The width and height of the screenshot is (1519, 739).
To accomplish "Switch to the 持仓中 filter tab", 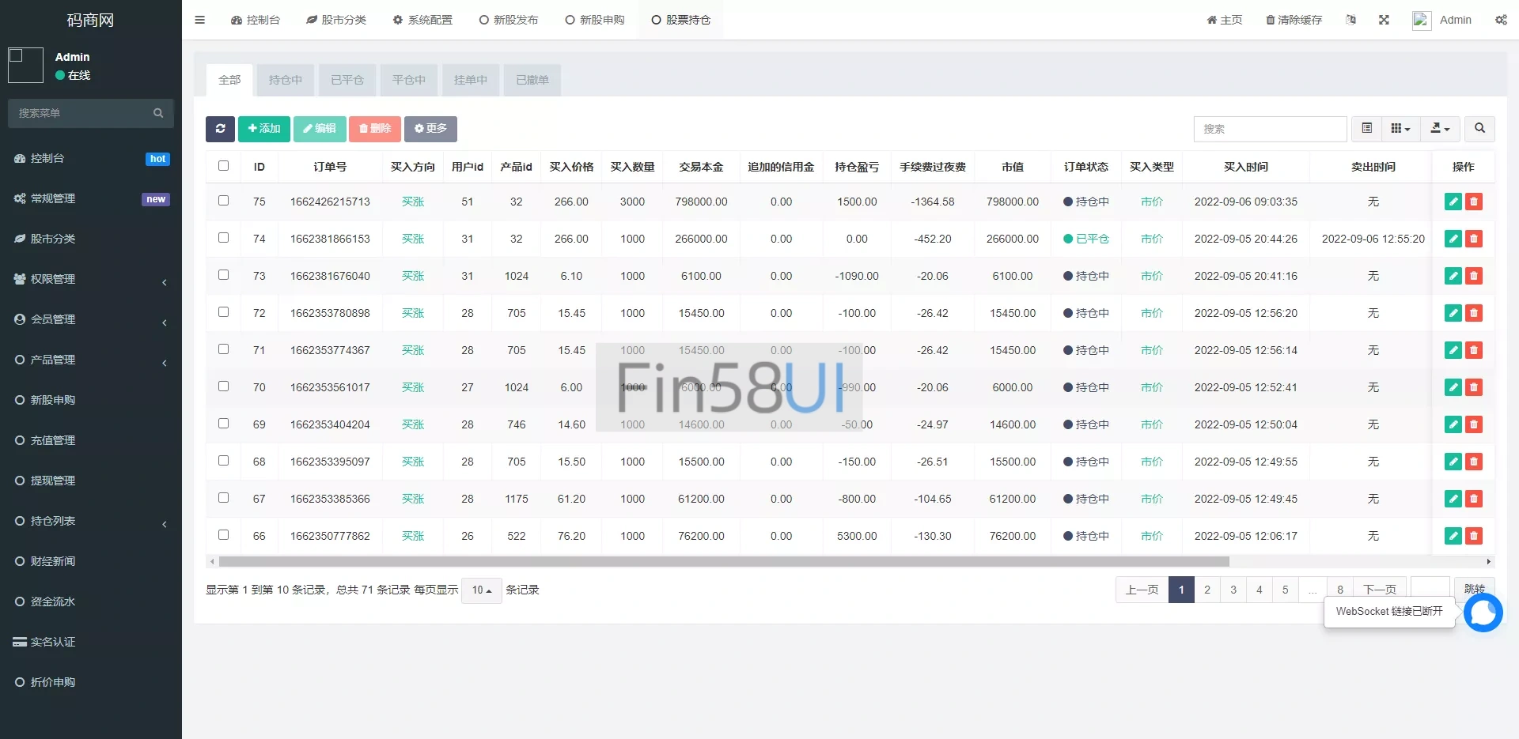I will click(x=285, y=80).
